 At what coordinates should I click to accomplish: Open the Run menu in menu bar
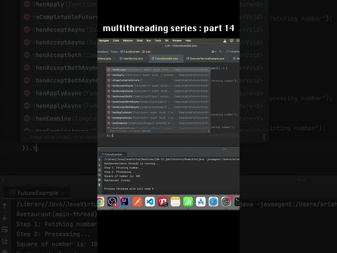click(x=148, y=41)
